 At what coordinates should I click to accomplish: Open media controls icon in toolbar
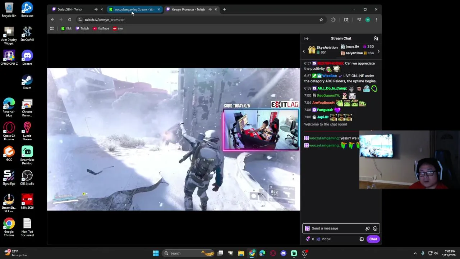[x=359, y=20]
